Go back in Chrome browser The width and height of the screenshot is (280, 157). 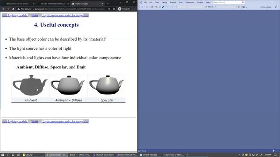(3, 9)
